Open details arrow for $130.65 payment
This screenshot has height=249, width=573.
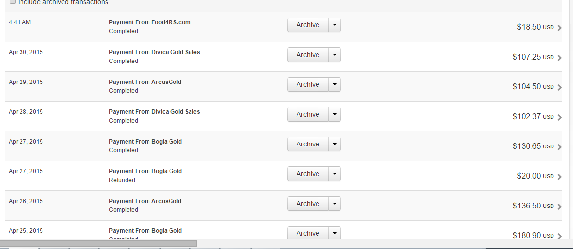(x=559, y=147)
